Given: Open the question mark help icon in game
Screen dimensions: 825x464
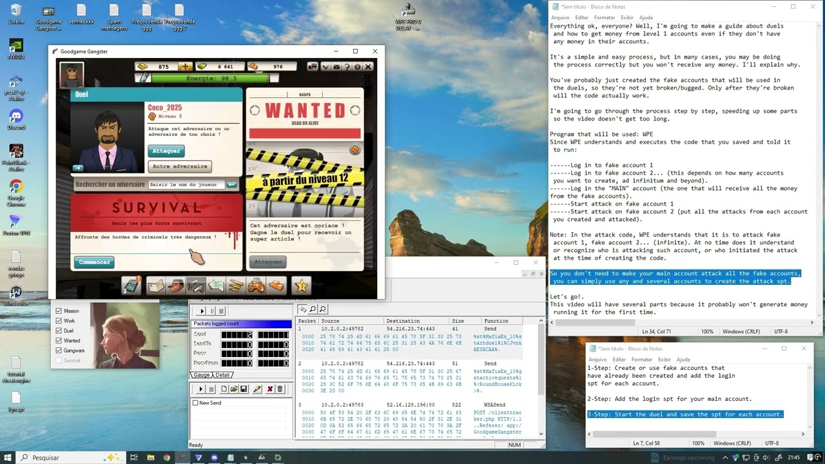Looking at the screenshot, I should 347,66.
